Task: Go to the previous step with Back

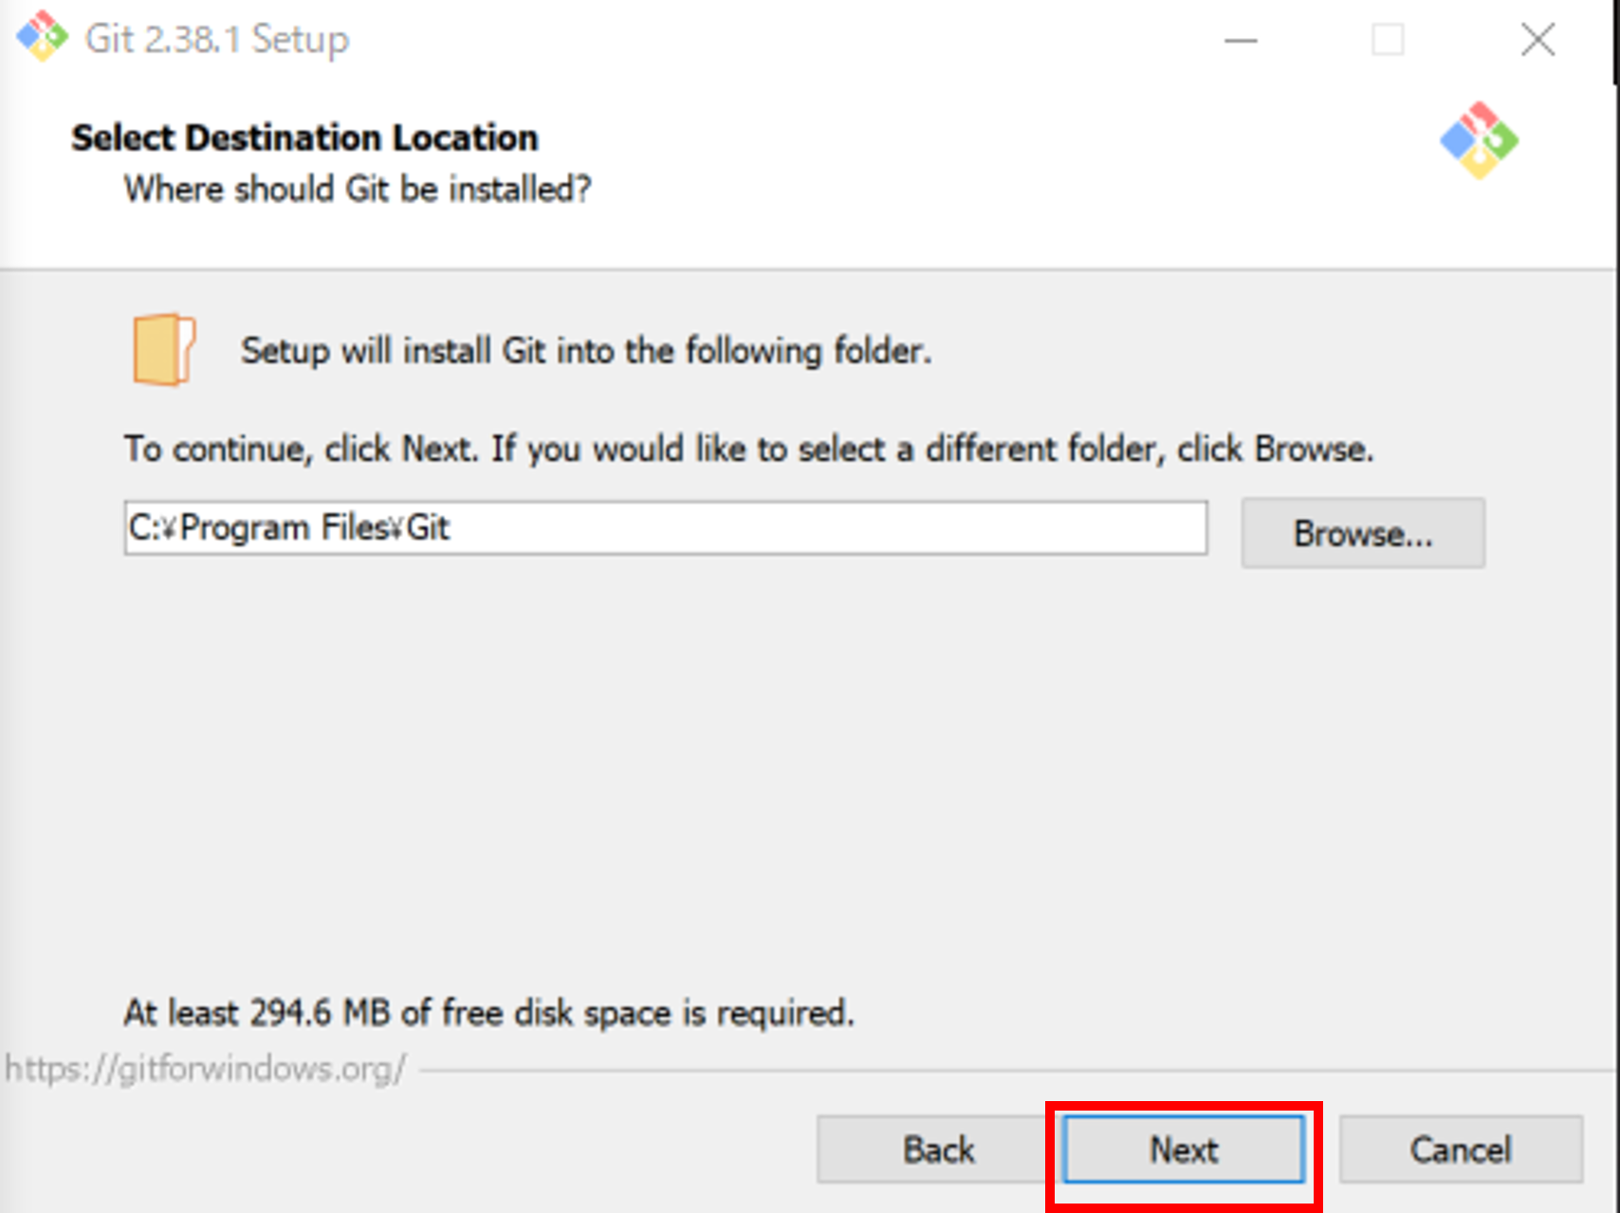Action: click(x=937, y=1149)
